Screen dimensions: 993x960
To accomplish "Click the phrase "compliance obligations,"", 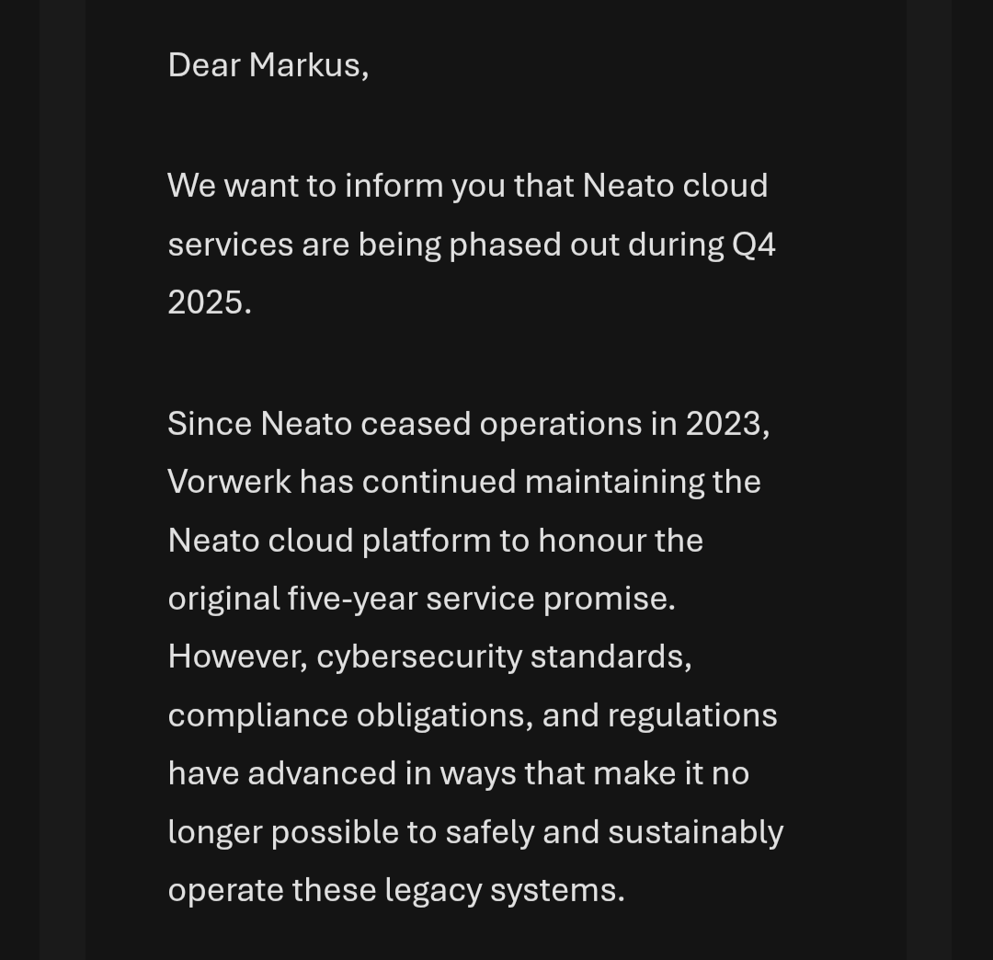I will point(350,715).
